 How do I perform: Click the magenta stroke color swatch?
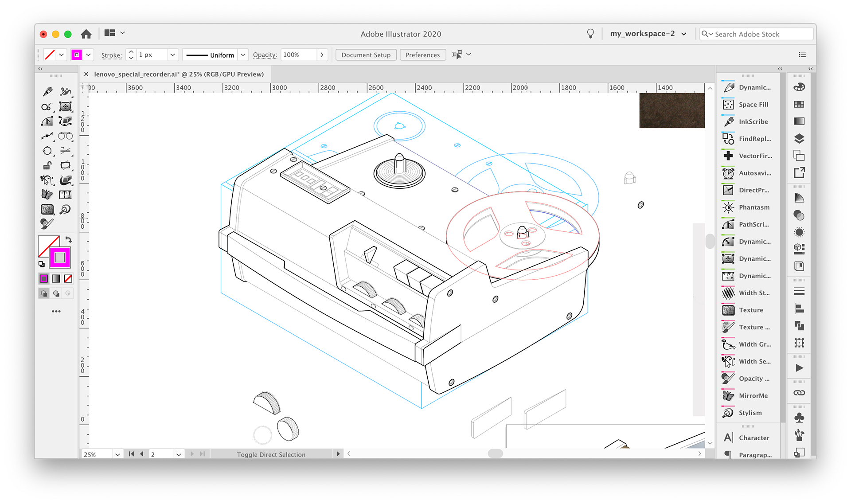pos(77,55)
